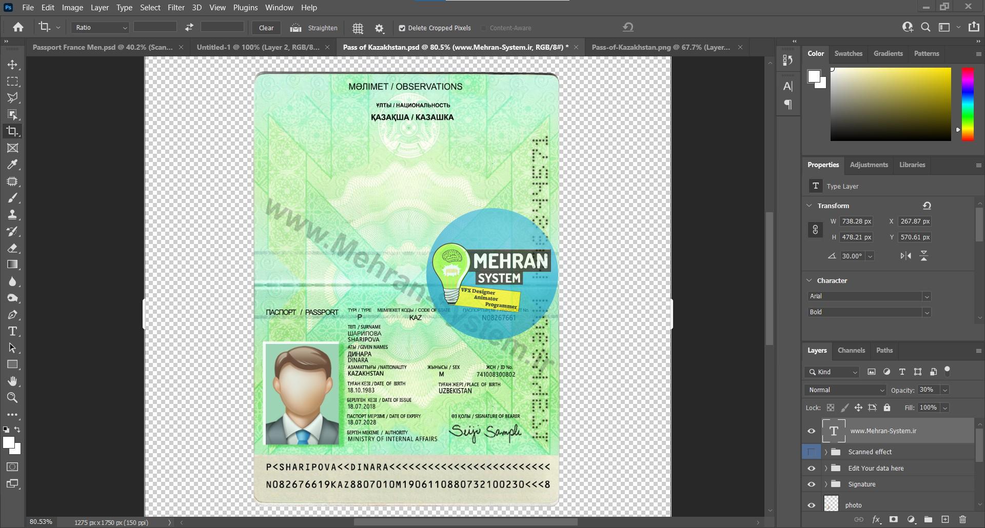Screen dimensions: 985x528
Task: Select the Eyedropper tool
Action: pyautogui.click(x=13, y=165)
